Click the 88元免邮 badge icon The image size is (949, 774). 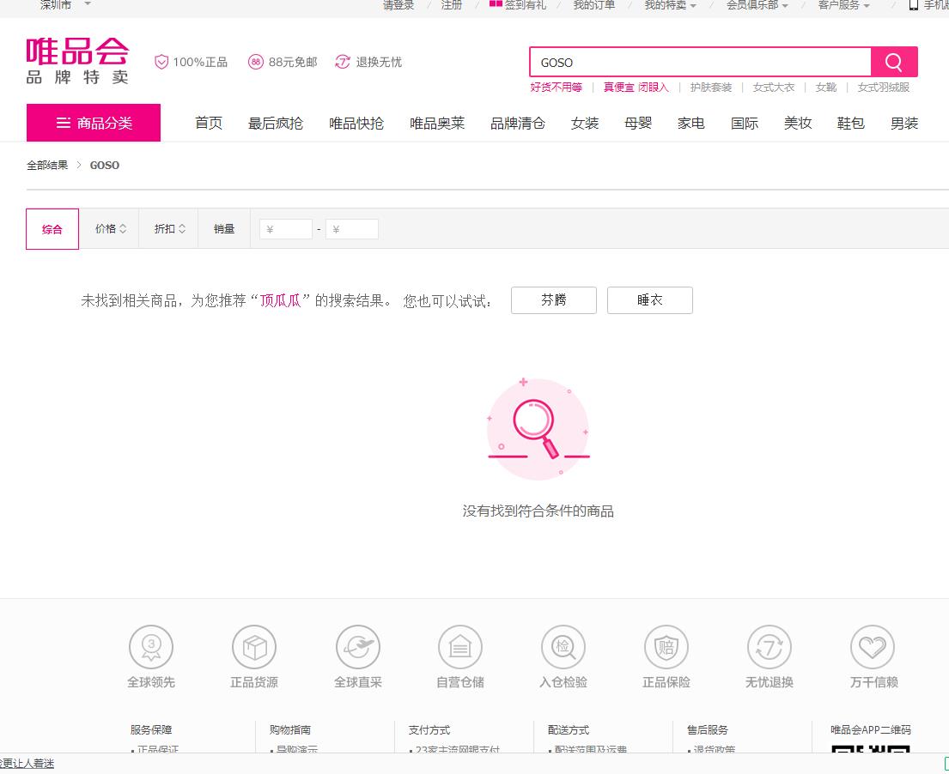click(255, 63)
